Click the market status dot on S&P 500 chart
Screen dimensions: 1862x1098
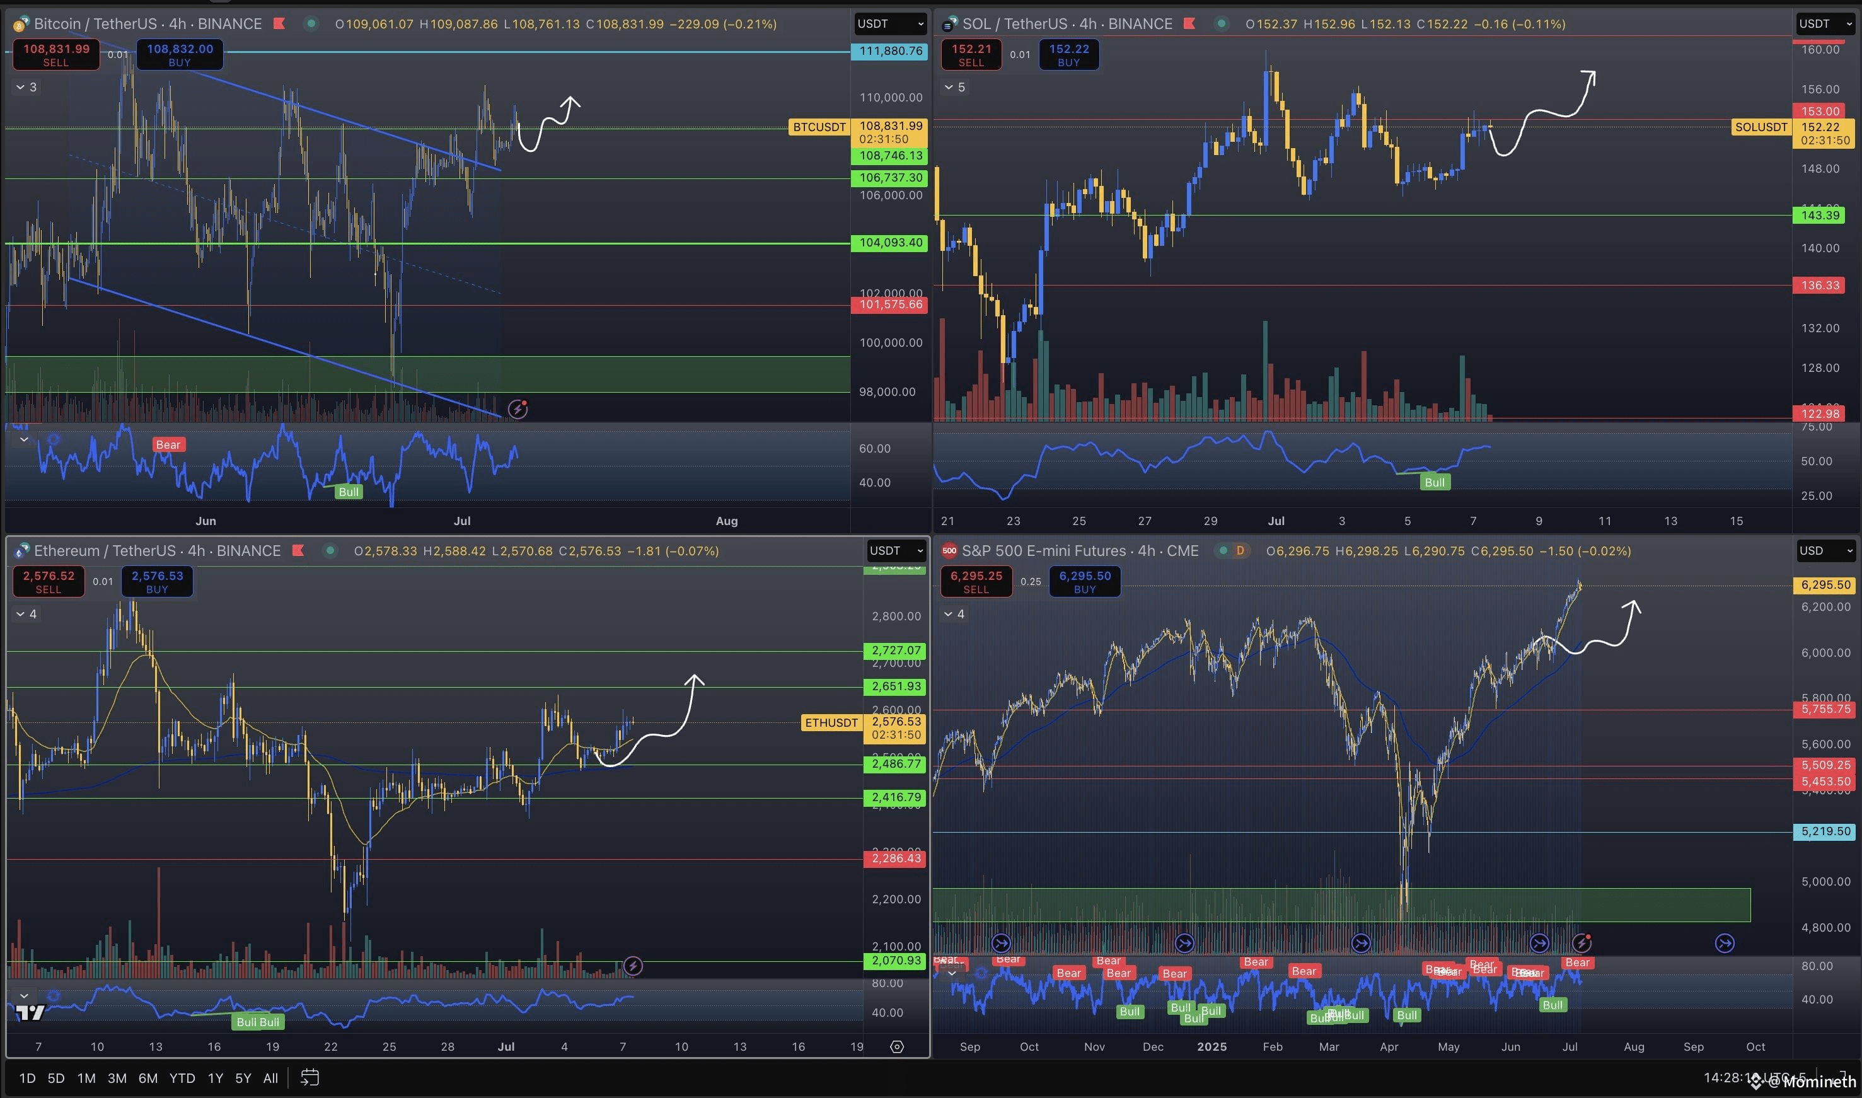[1222, 550]
